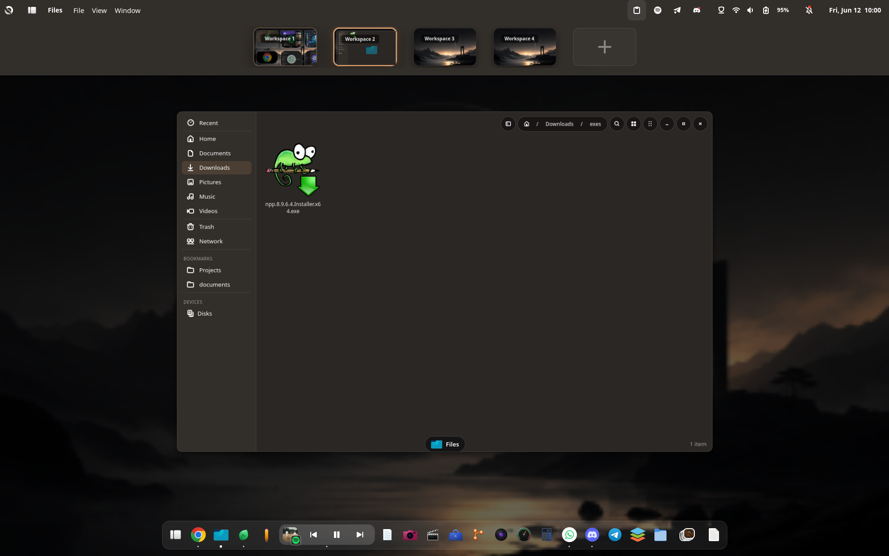Launch Chrome from the dock
Viewport: 889px width, 556px height.
click(198, 535)
